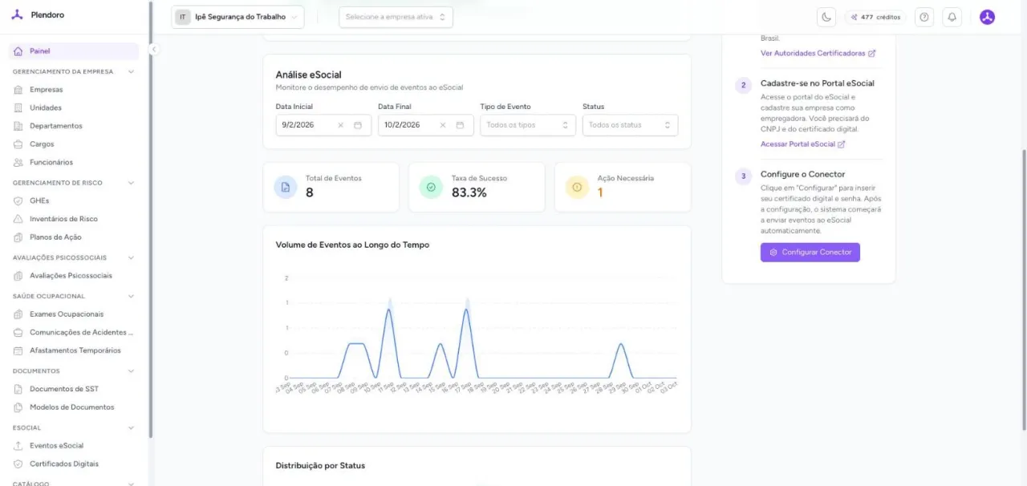Viewport: 1027px width, 486px height.
Task: Click the Exames Ocupacionais icon
Action: pos(18,314)
